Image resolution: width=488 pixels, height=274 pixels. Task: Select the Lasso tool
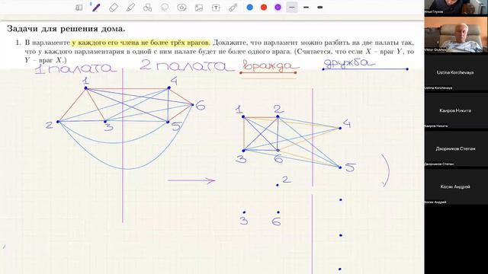point(165,8)
